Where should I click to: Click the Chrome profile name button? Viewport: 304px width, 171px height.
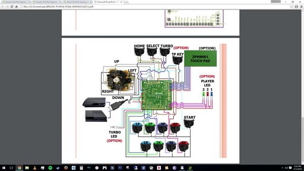pyautogui.click(x=275, y=1)
